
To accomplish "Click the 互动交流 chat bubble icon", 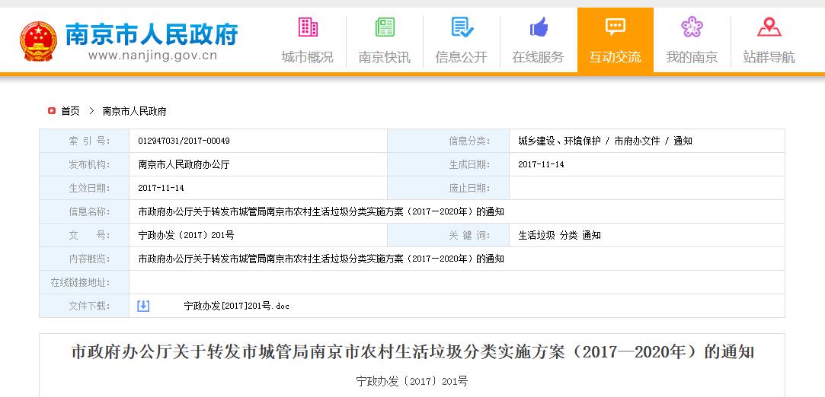I will tap(615, 27).
